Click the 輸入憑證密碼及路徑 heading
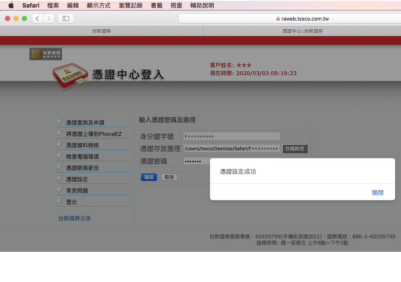Screen dimensions: 401x282 167,120
